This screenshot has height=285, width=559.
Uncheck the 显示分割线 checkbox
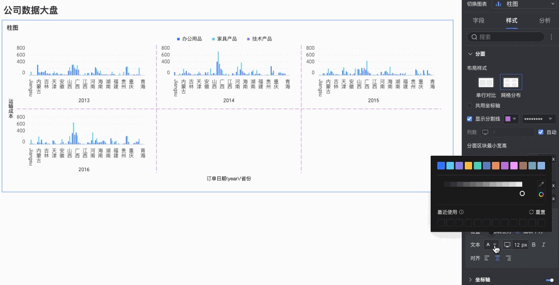(x=469, y=118)
